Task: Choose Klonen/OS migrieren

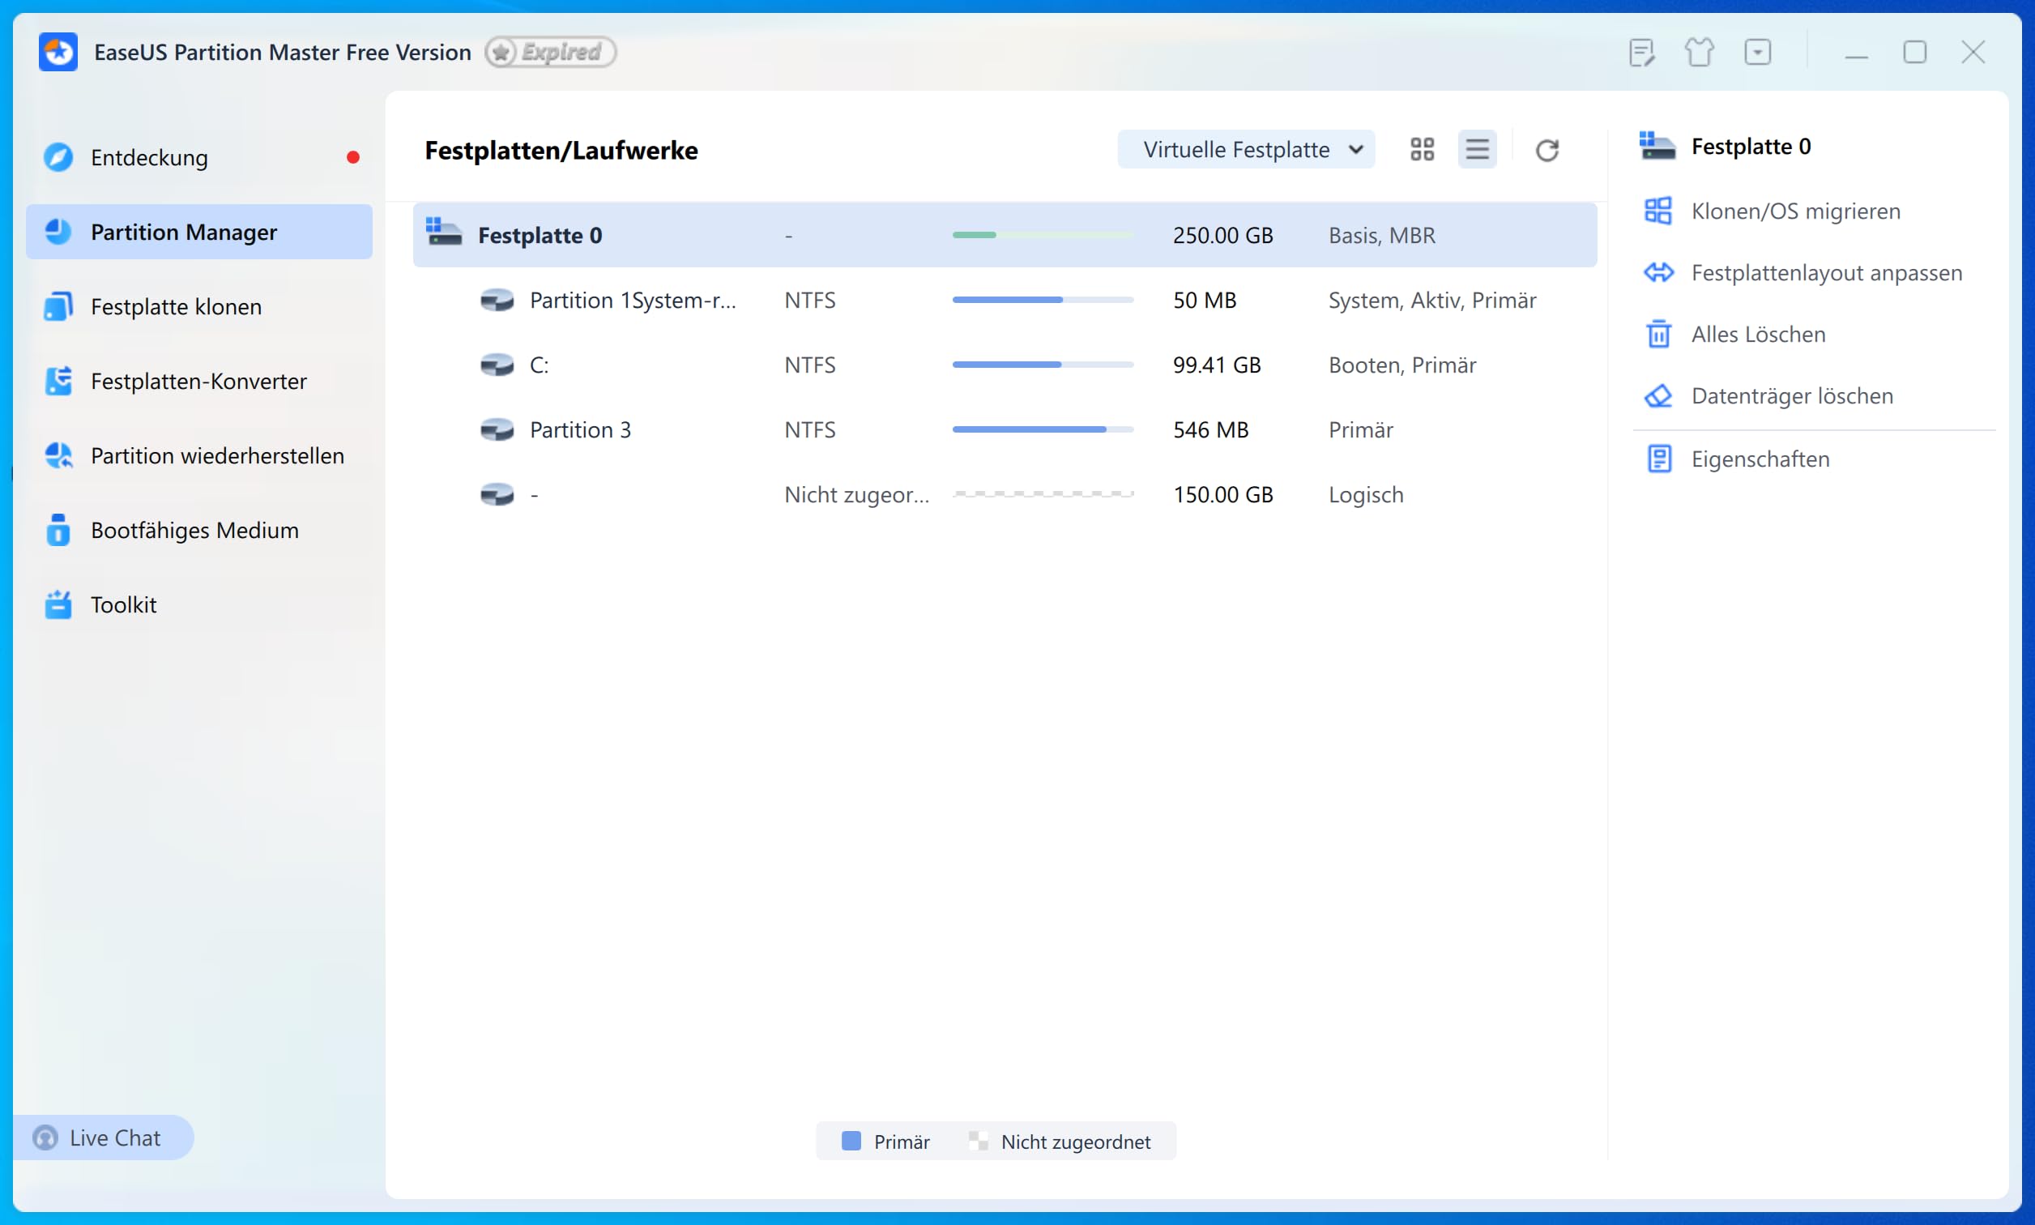Action: click(x=1796, y=211)
